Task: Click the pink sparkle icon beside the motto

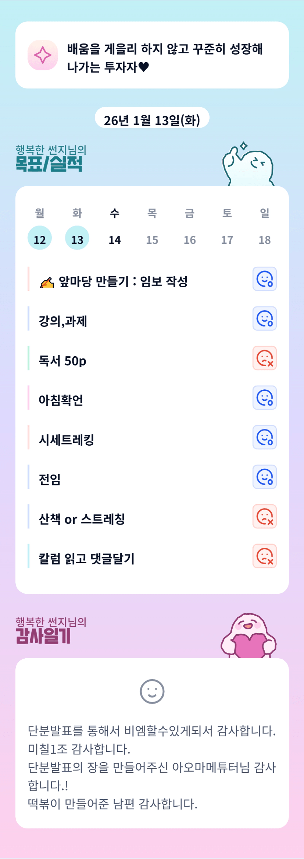Action: (x=43, y=55)
